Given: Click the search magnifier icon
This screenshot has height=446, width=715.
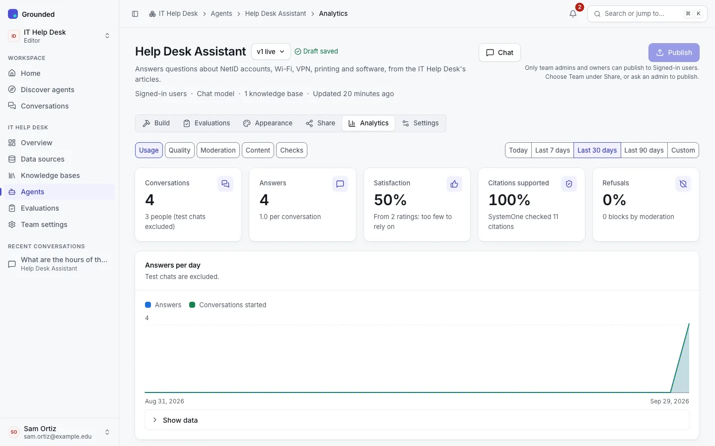Looking at the screenshot, I should coord(597,14).
